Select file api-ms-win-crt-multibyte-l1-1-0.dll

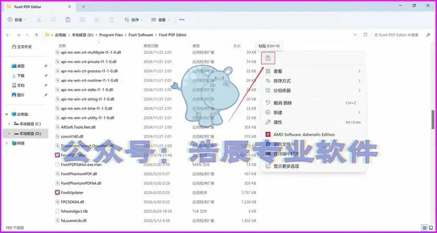[91, 53]
